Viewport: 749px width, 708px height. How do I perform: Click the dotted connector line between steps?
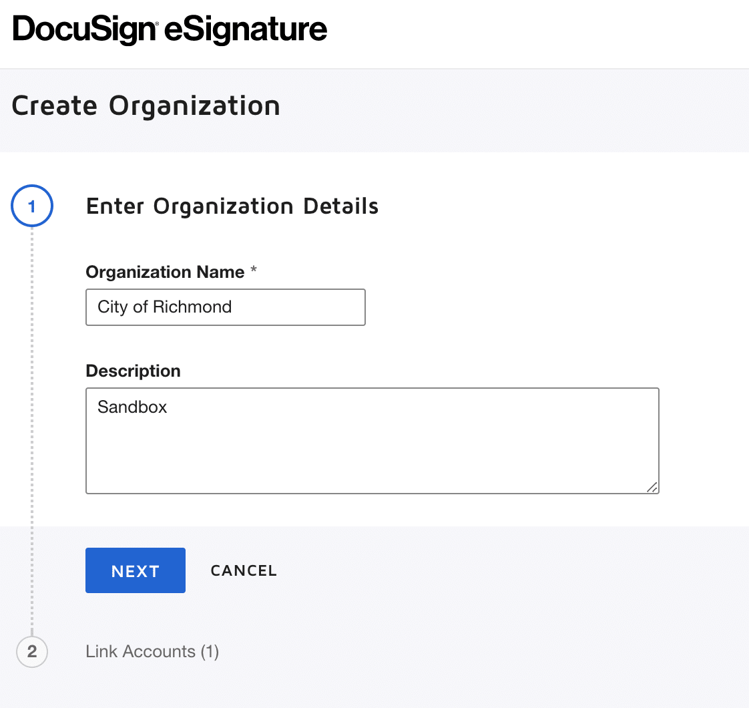(31, 427)
